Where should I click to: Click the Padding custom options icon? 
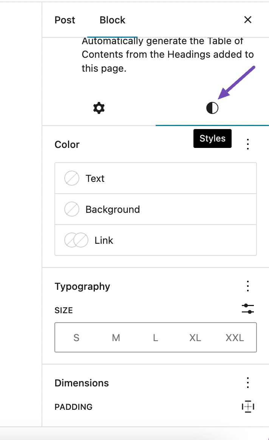[248, 407]
